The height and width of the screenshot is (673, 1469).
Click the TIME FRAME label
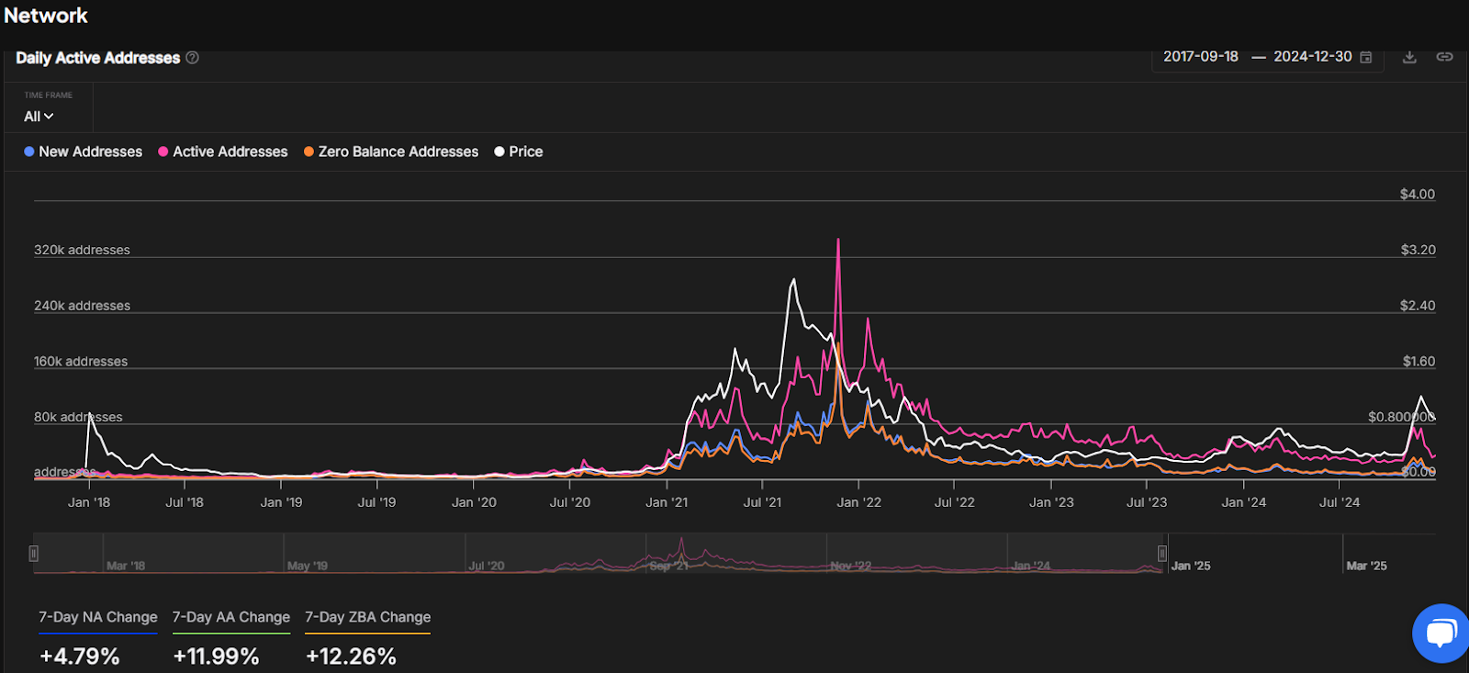48,95
